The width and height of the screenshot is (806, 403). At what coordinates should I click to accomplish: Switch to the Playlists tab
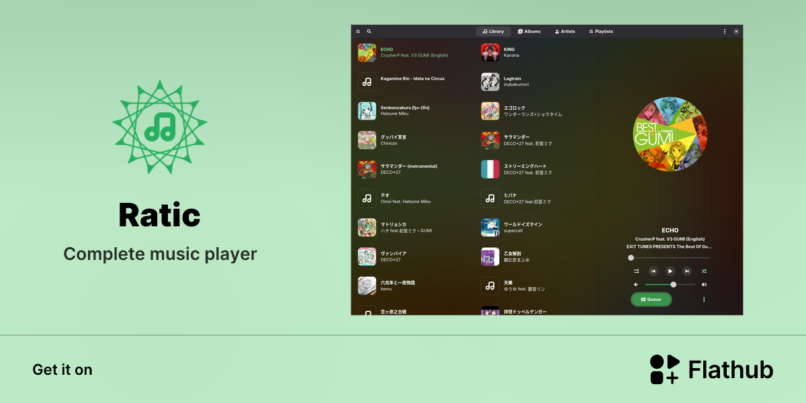coord(601,32)
